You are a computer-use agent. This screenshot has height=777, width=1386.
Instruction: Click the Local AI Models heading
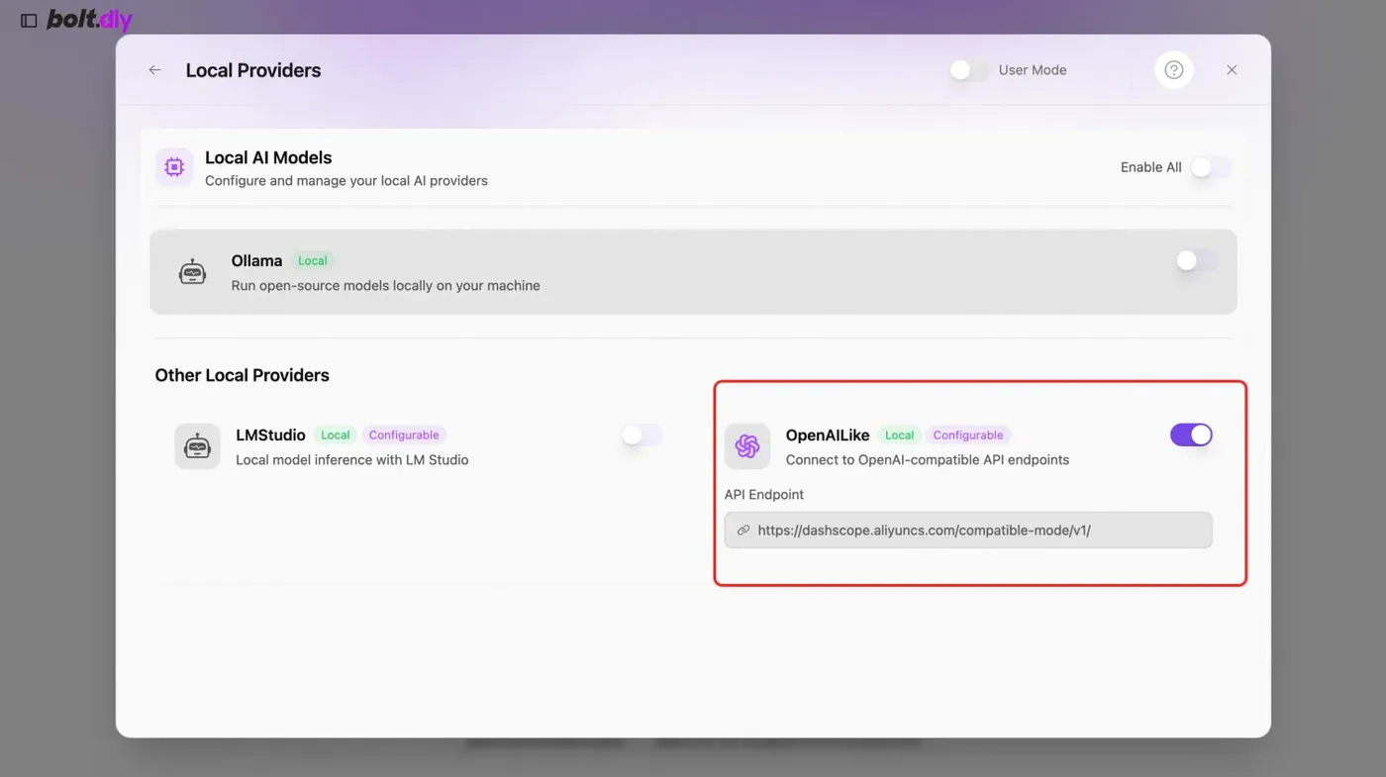(x=268, y=157)
